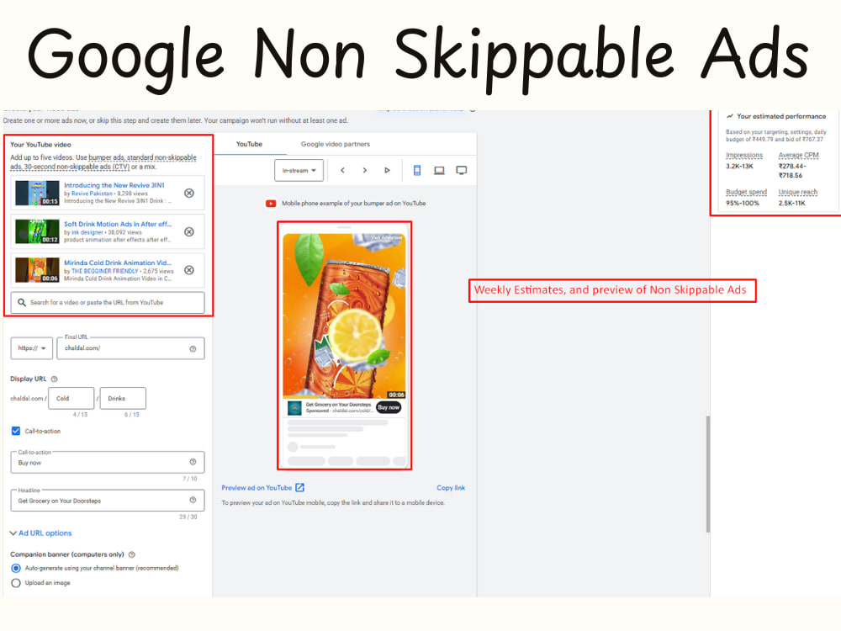Click the Revive 3IN1 video thumbnail
Screen dimensions: 841x631
[x=37, y=194]
